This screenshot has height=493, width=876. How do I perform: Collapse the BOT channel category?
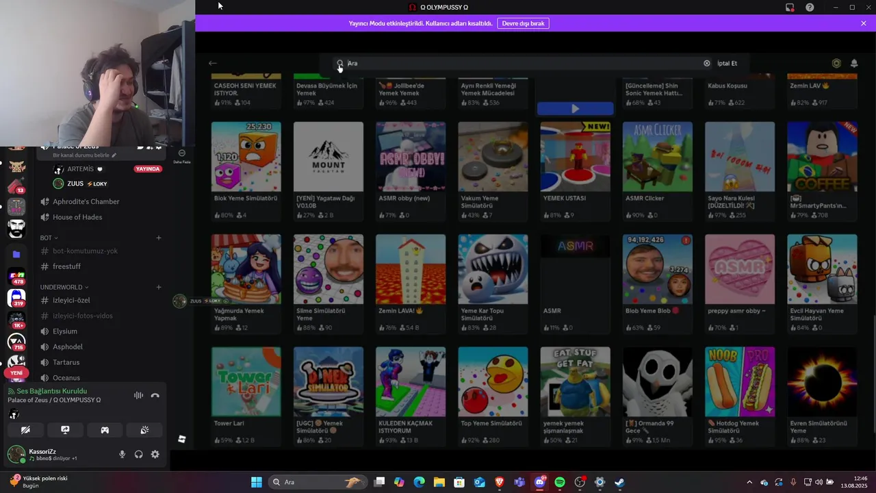pyautogui.click(x=49, y=238)
